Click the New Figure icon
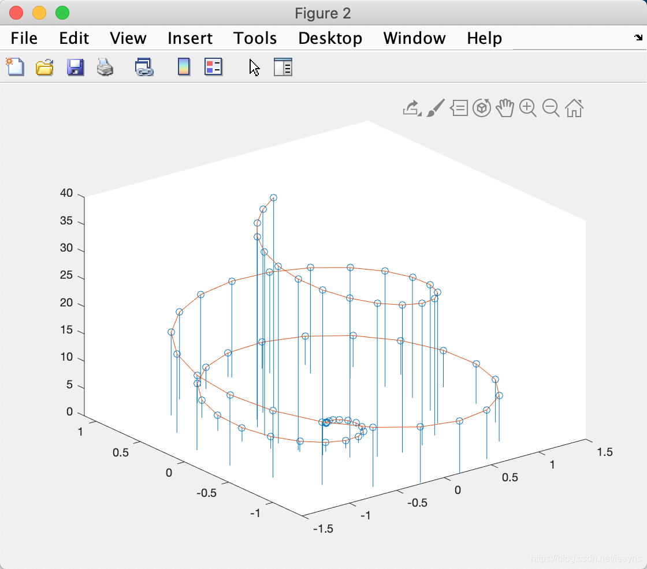Image resolution: width=647 pixels, height=569 pixels. click(x=15, y=67)
